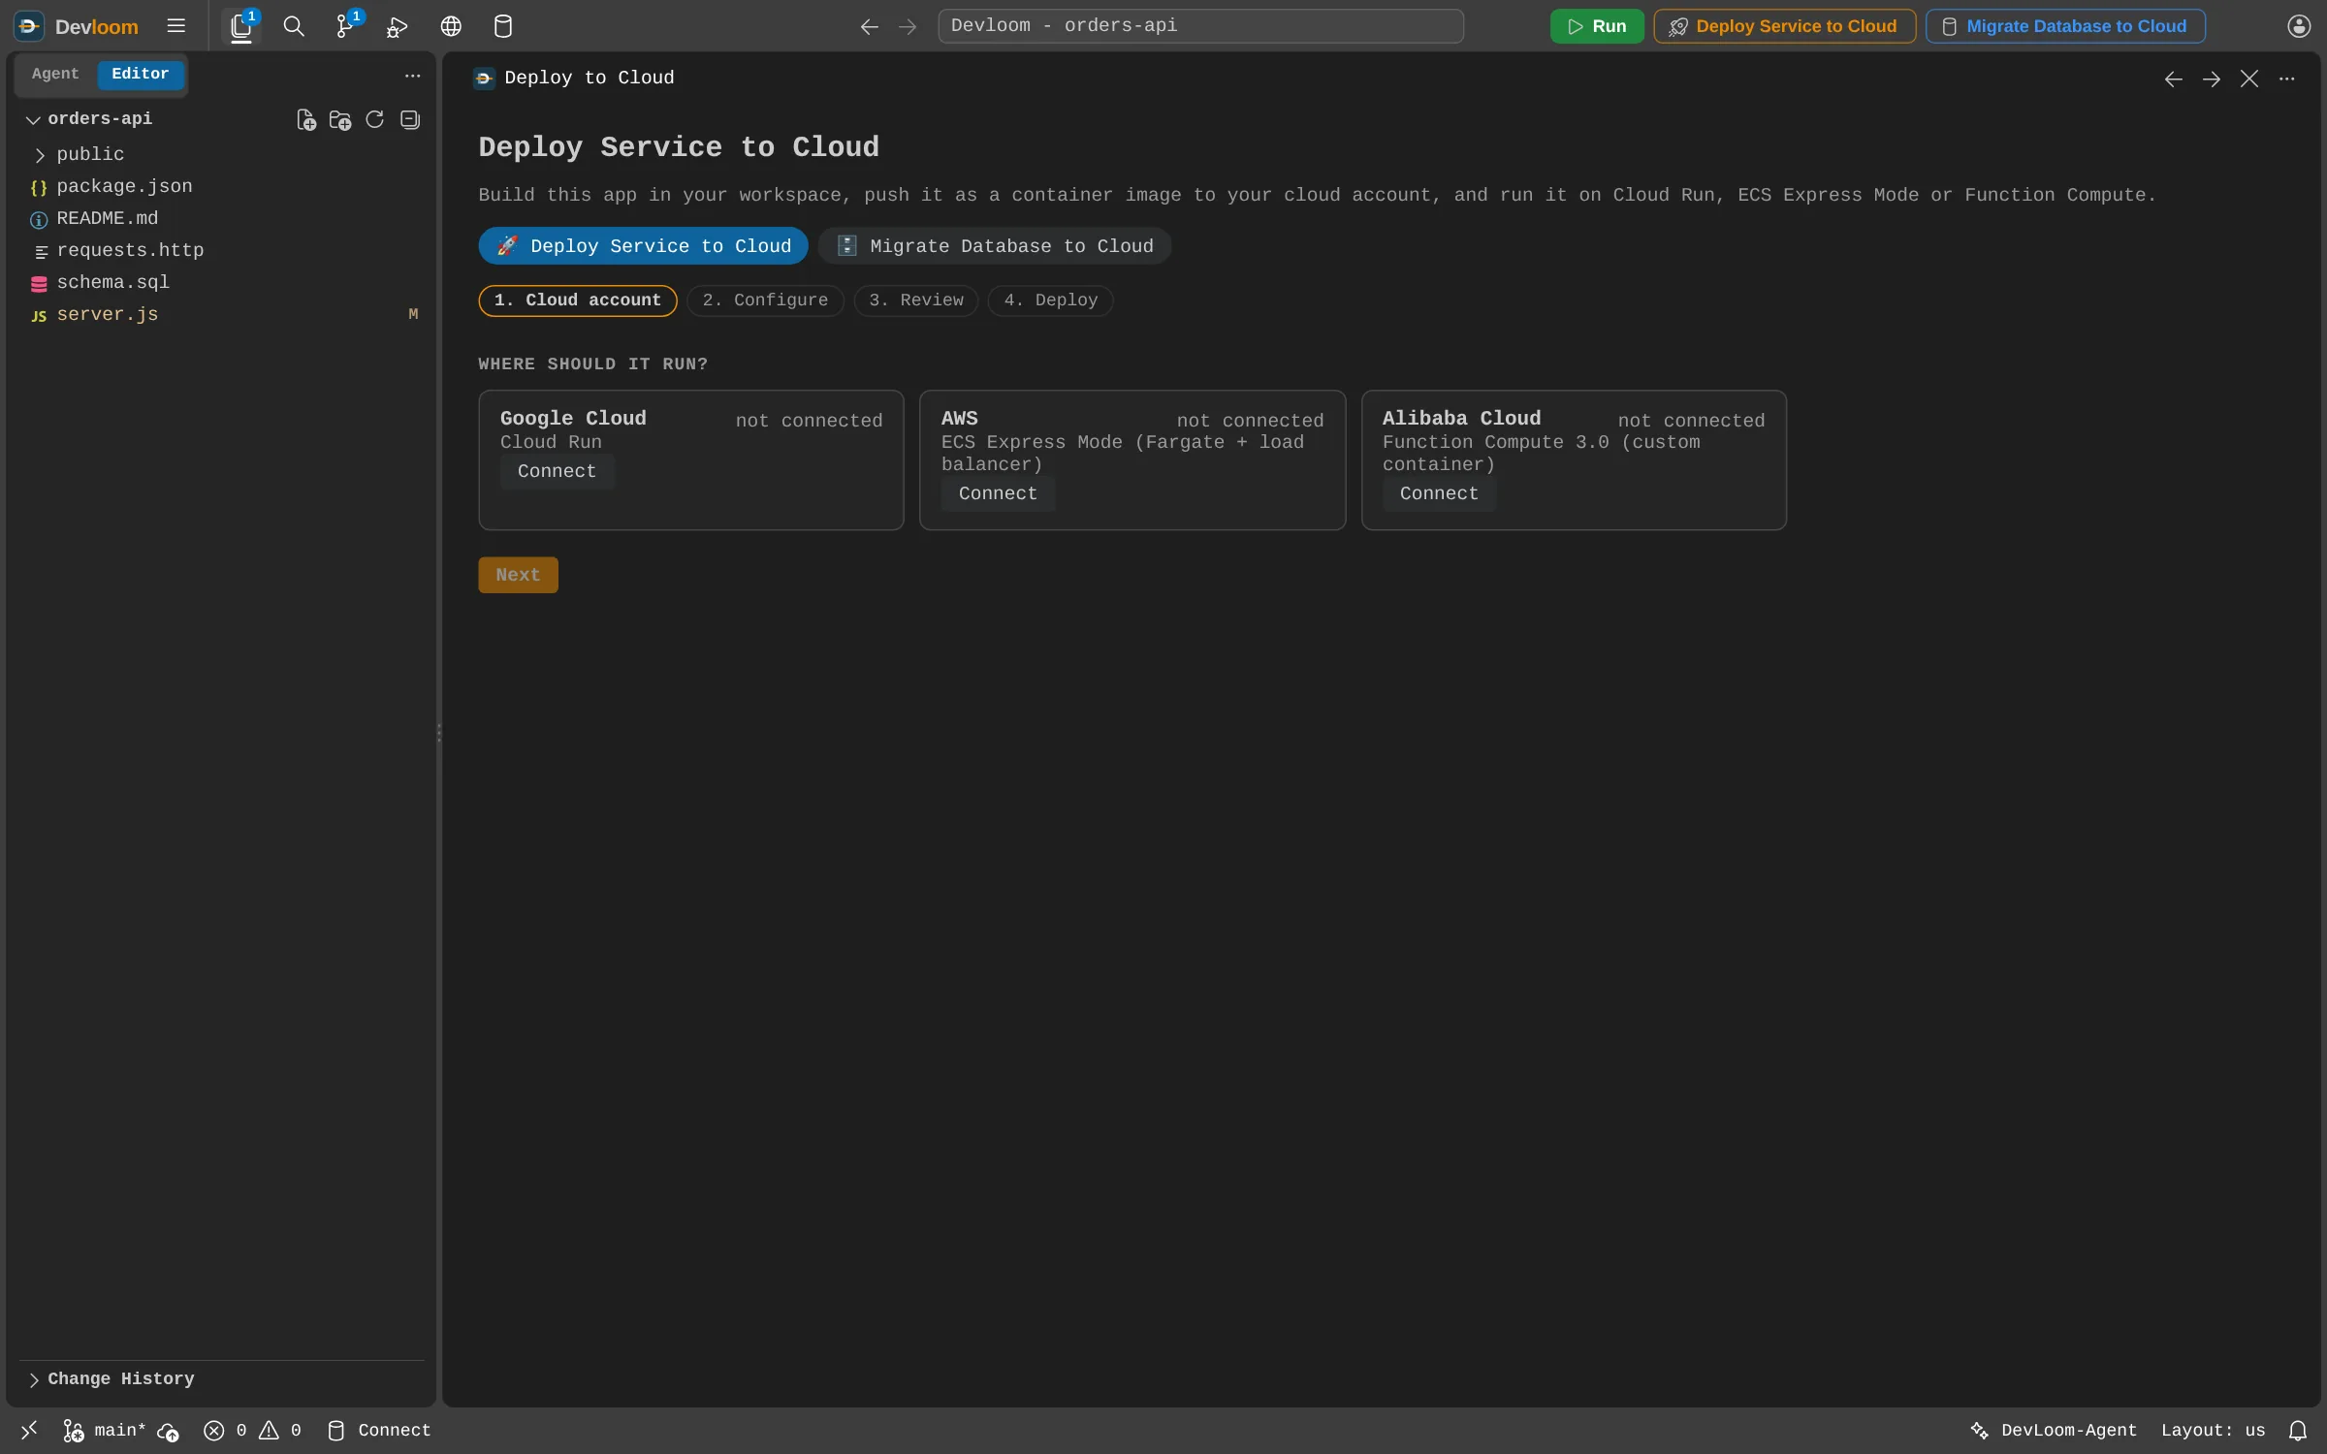The image size is (2327, 1454).
Task: Go to step 4. Deploy
Action: coord(1050,300)
